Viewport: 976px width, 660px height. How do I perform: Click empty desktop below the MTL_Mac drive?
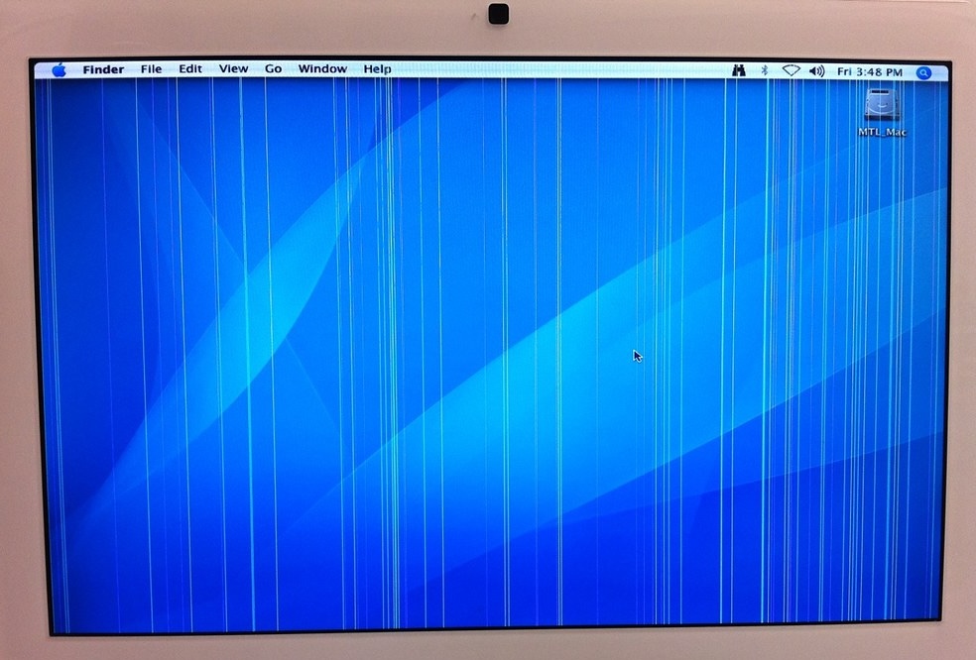pyautogui.click(x=882, y=218)
